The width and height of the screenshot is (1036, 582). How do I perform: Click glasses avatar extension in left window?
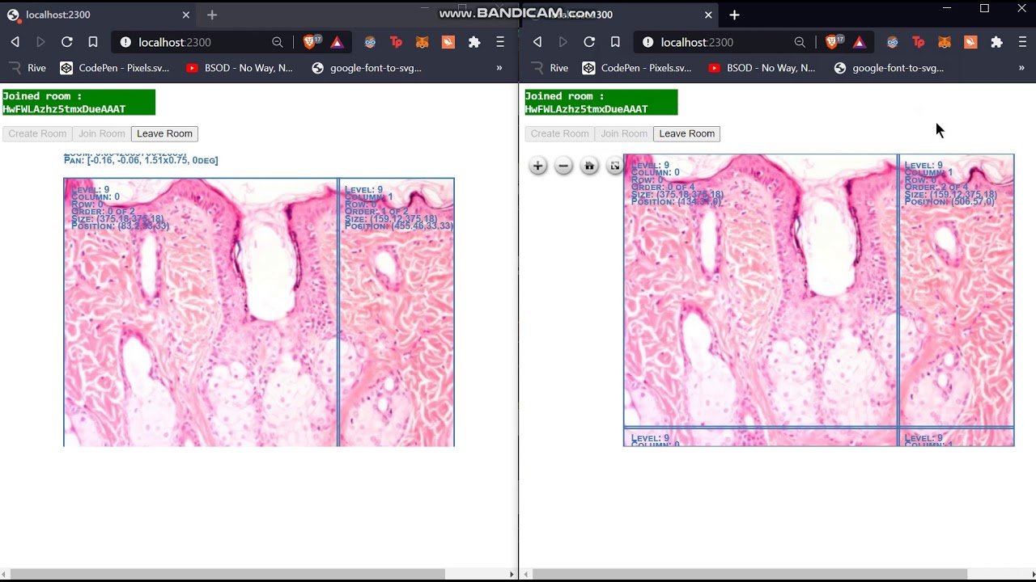[x=370, y=42]
